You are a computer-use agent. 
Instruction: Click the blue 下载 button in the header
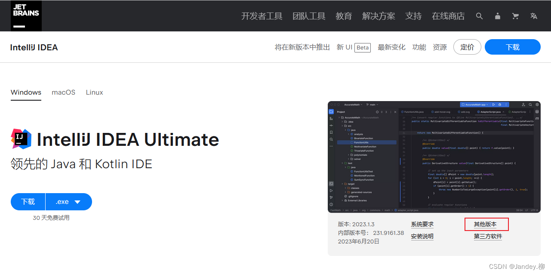click(x=513, y=47)
